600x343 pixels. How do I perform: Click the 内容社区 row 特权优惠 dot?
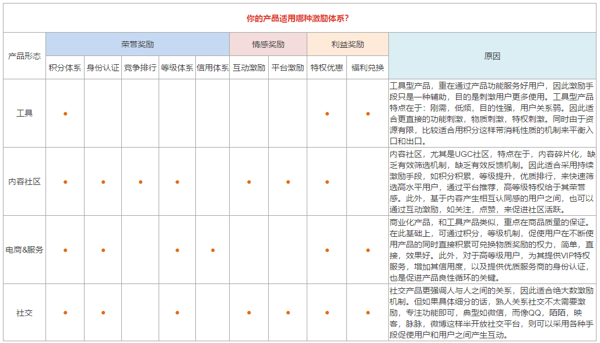click(327, 182)
